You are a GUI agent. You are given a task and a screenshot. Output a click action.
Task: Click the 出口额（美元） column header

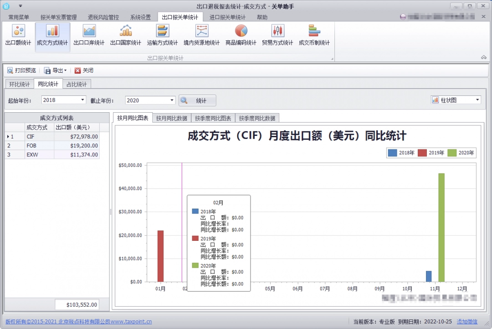[77, 127]
